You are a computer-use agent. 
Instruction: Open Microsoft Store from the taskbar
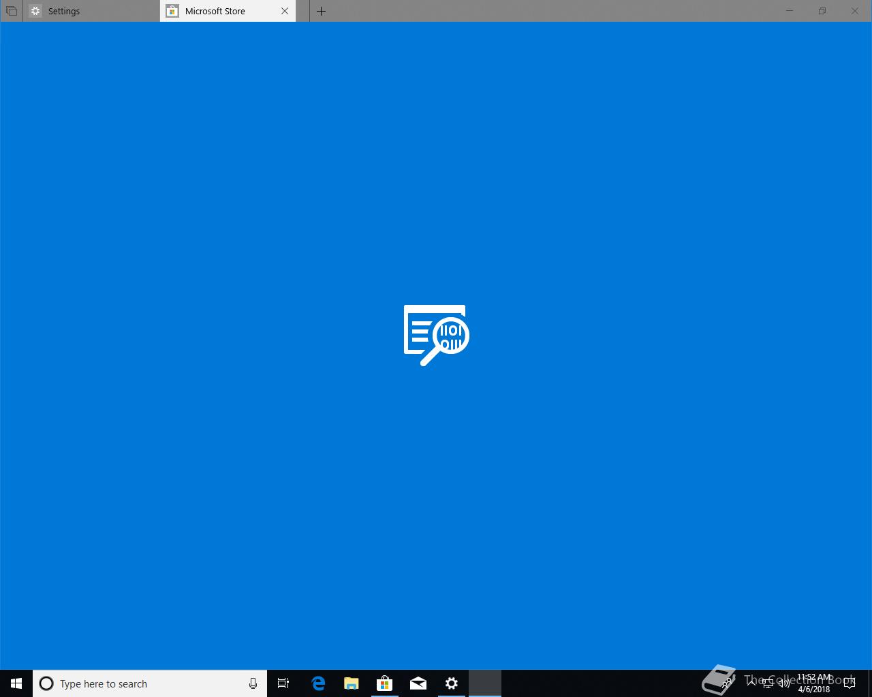[385, 683]
